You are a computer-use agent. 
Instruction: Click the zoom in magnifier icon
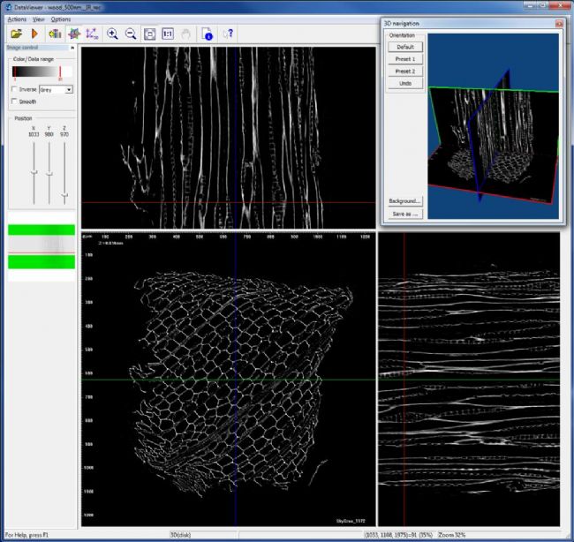click(112, 34)
